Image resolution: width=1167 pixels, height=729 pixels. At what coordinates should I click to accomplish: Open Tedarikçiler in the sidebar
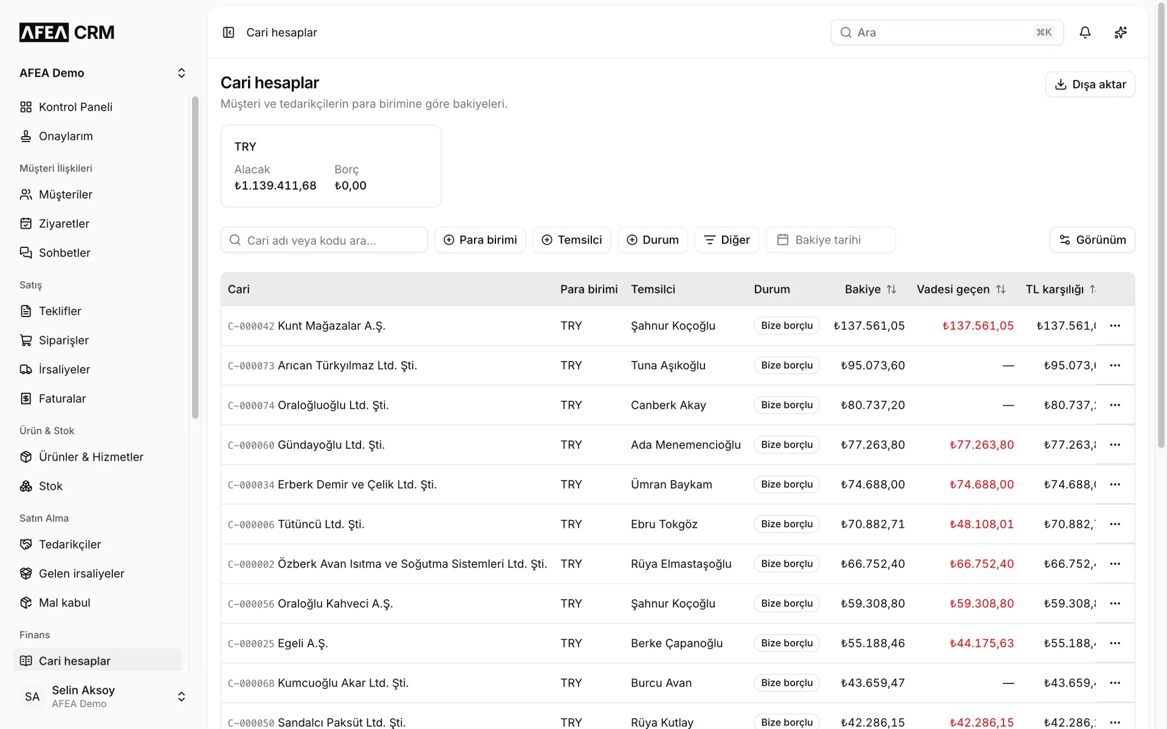[97, 544]
